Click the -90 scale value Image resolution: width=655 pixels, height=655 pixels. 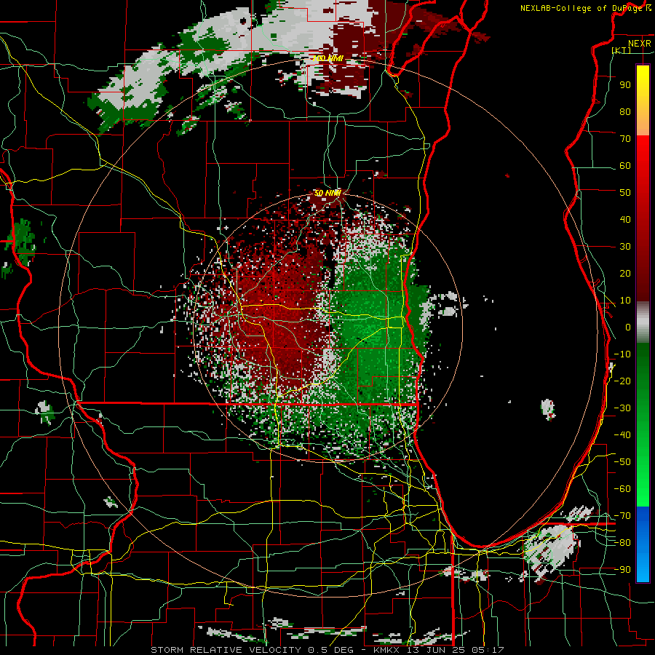(x=622, y=570)
